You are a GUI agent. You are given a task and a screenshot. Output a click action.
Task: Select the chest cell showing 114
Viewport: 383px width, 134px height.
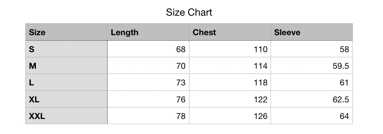click(x=260, y=66)
